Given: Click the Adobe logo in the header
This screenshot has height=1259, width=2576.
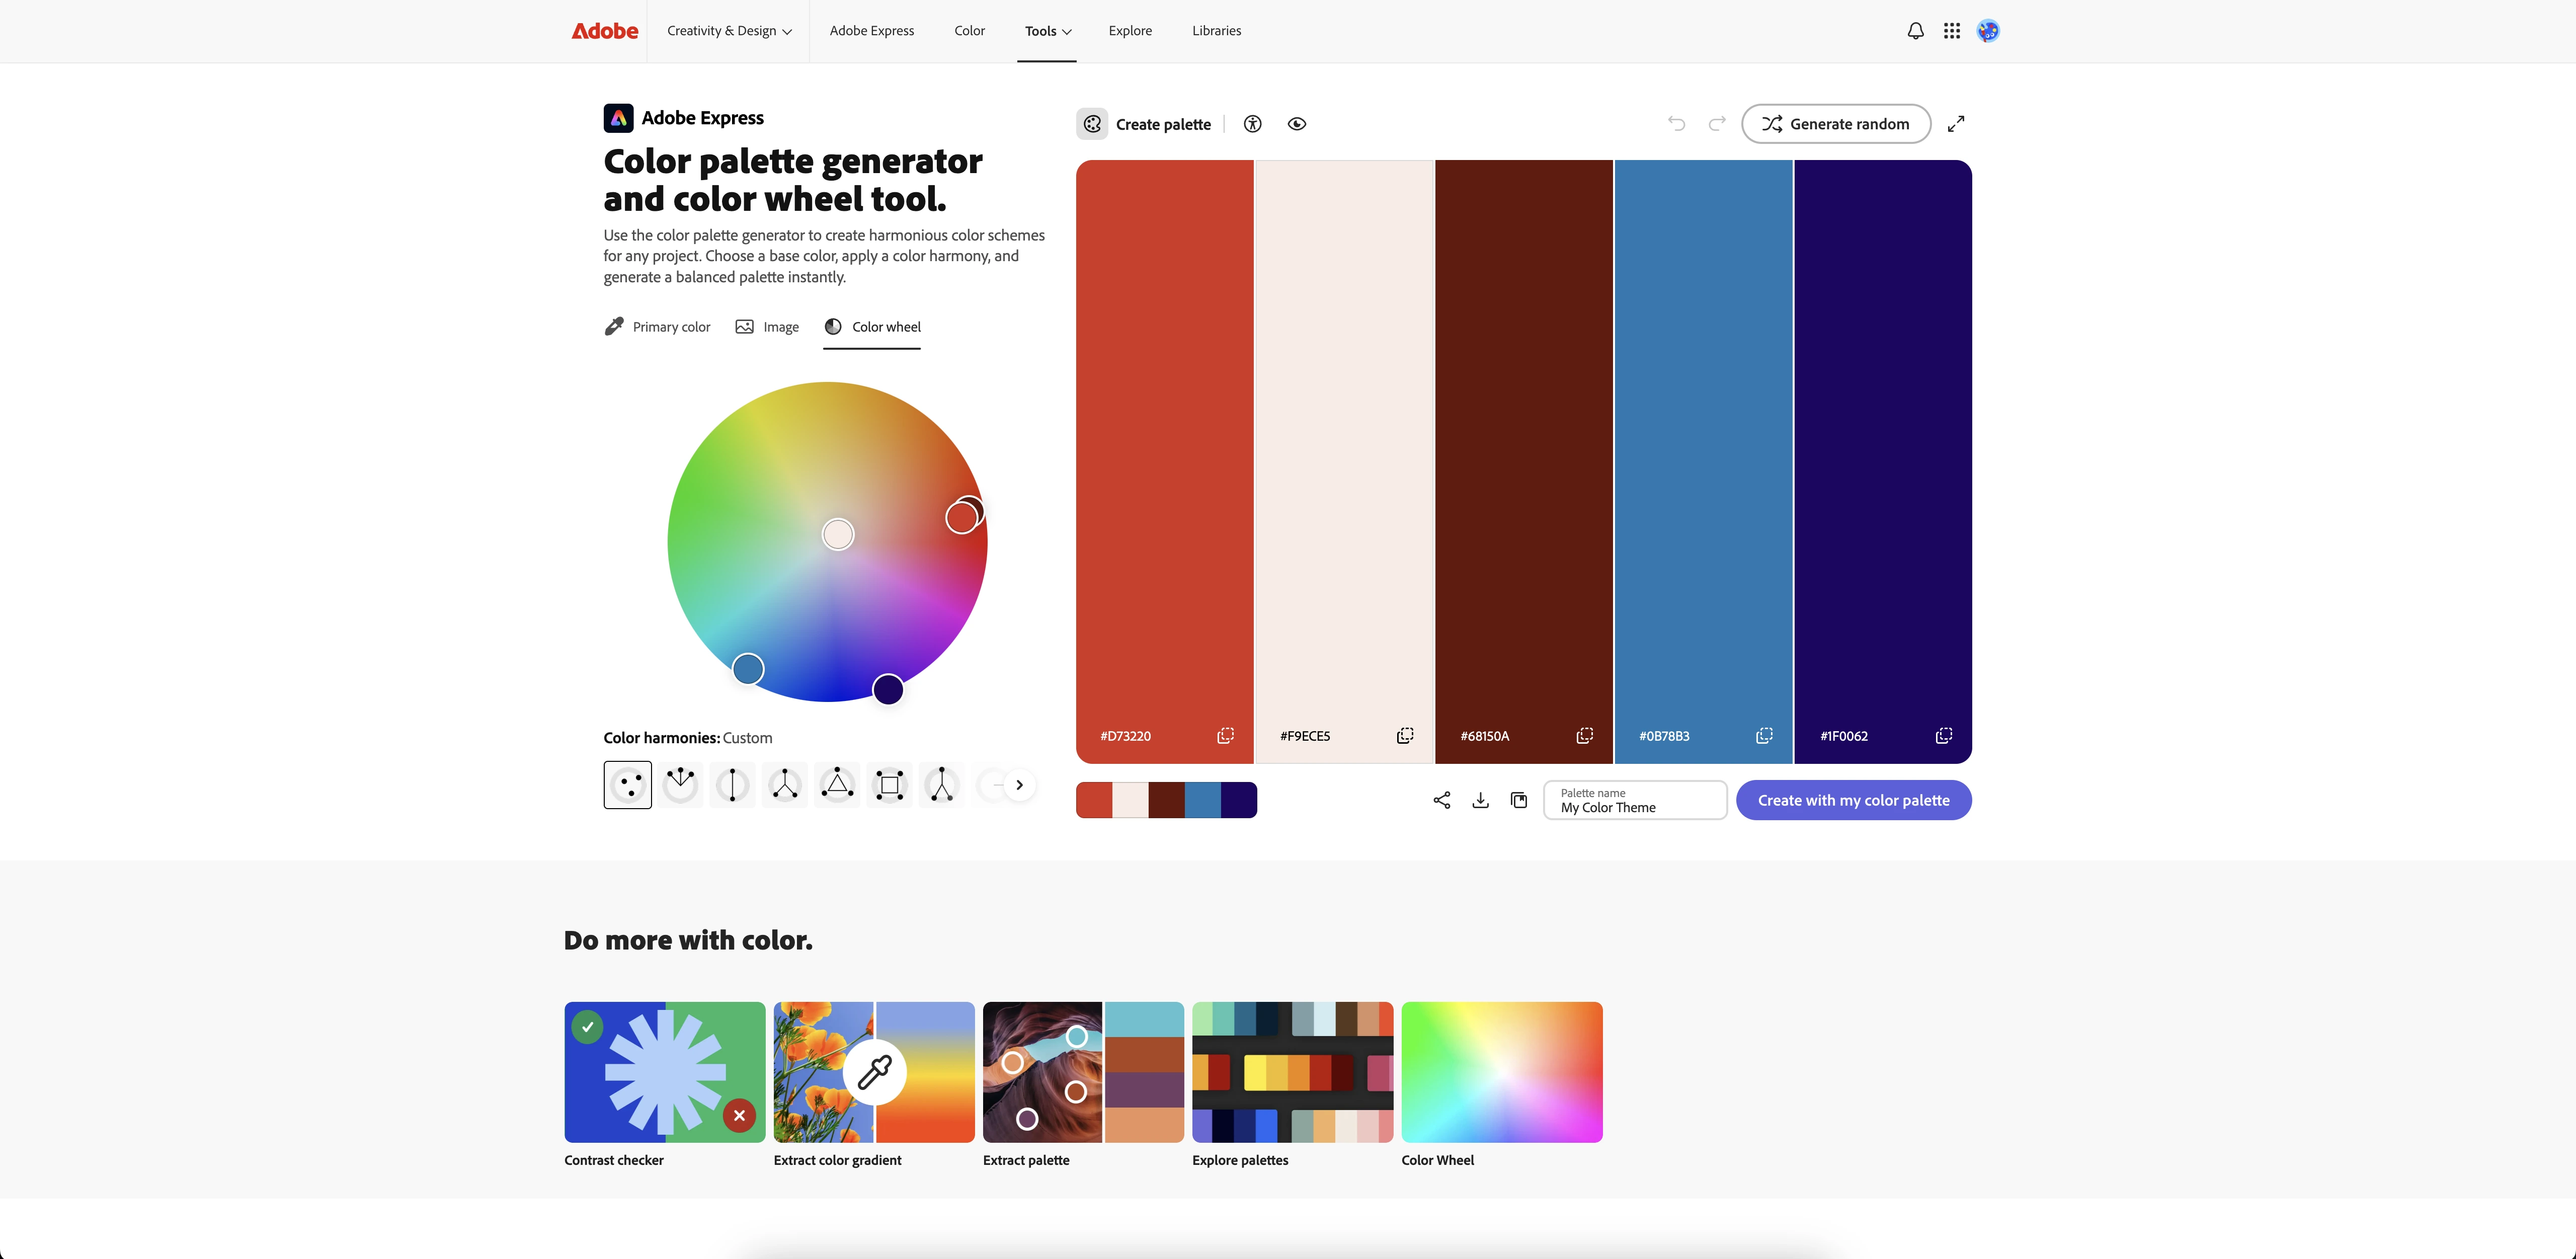Looking at the screenshot, I should pyautogui.click(x=604, y=31).
